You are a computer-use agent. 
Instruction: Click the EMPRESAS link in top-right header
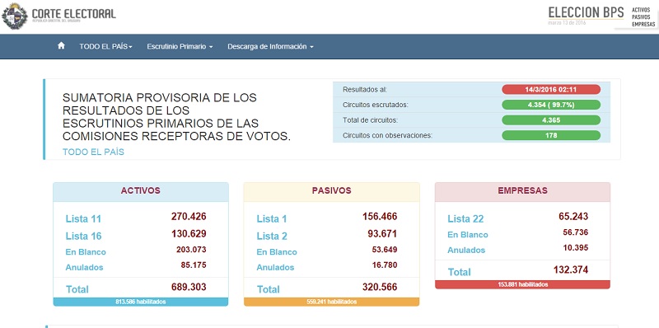[x=643, y=25]
